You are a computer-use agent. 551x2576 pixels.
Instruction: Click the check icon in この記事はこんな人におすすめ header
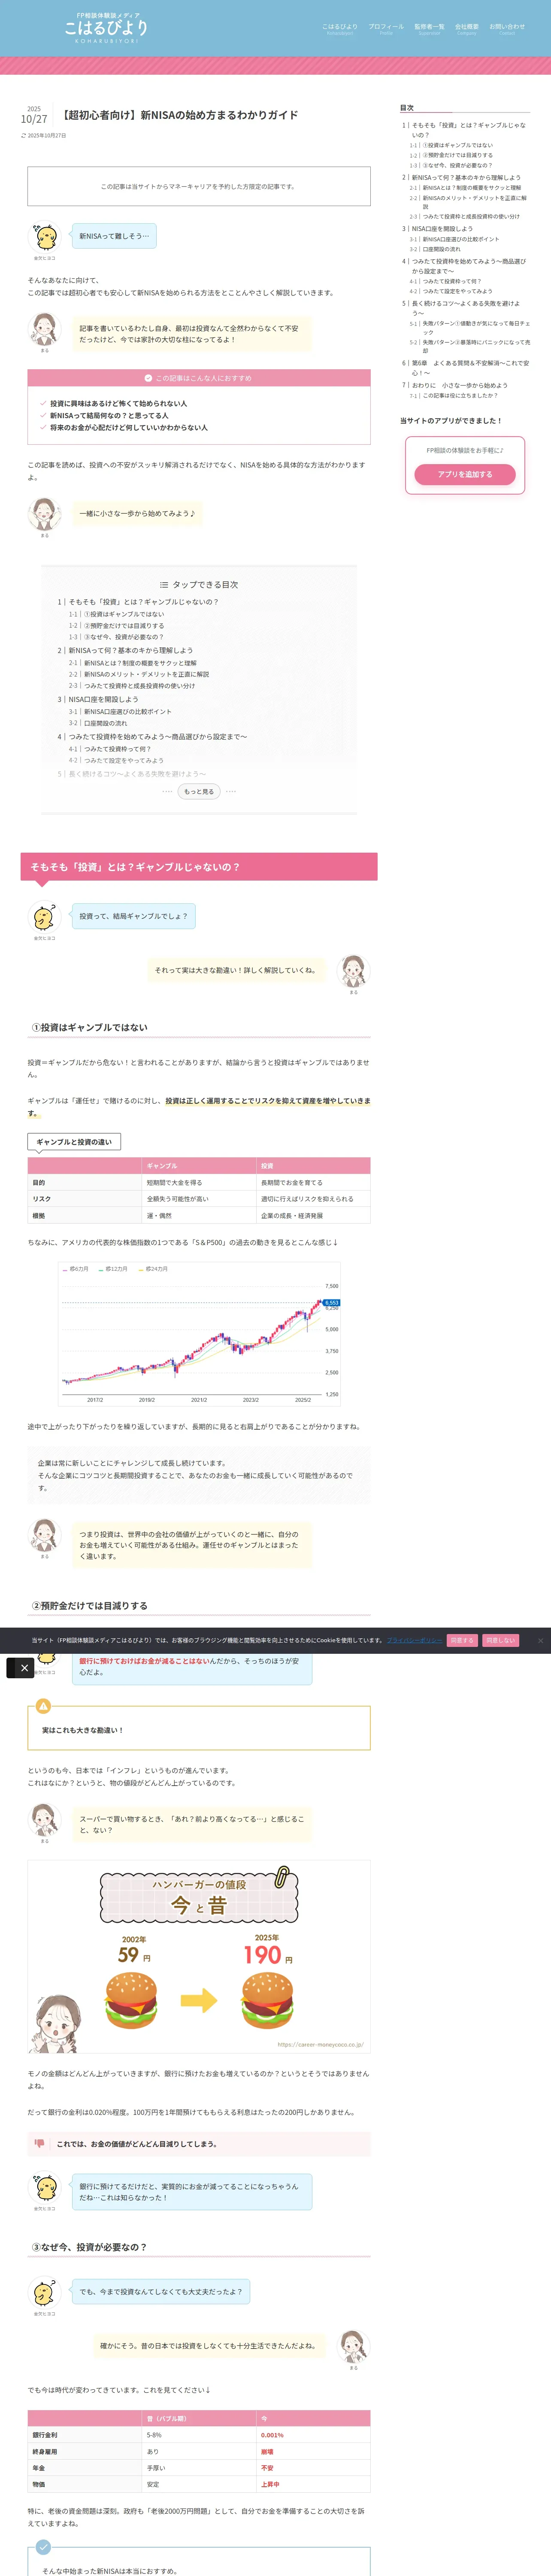(x=148, y=378)
